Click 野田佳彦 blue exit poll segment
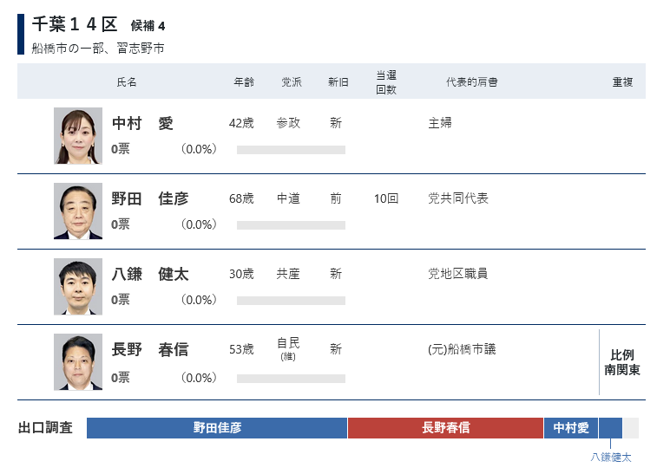The height and width of the screenshot is (474, 657). (x=217, y=428)
